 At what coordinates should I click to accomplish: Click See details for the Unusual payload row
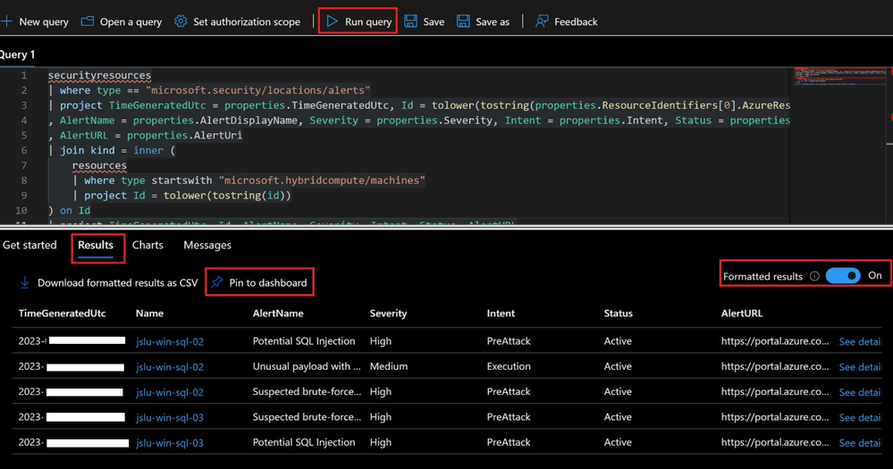click(x=859, y=367)
